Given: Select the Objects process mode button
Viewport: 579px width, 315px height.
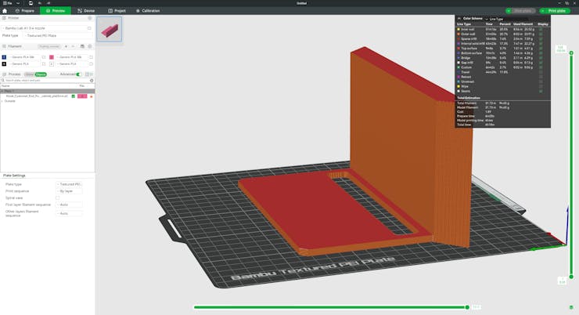Looking at the screenshot, I should [x=41, y=74].
